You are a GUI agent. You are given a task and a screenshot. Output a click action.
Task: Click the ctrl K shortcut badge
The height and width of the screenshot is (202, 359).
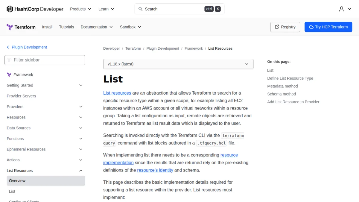pos(213,9)
